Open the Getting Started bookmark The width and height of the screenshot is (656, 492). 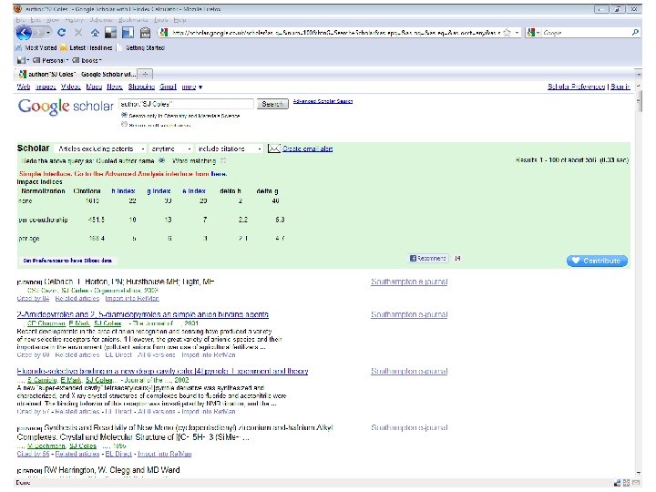point(141,47)
